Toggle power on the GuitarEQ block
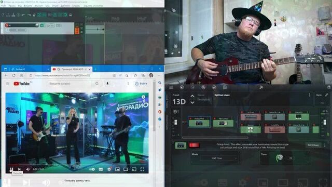This screenshot has height=187, width=332. click(290, 112)
